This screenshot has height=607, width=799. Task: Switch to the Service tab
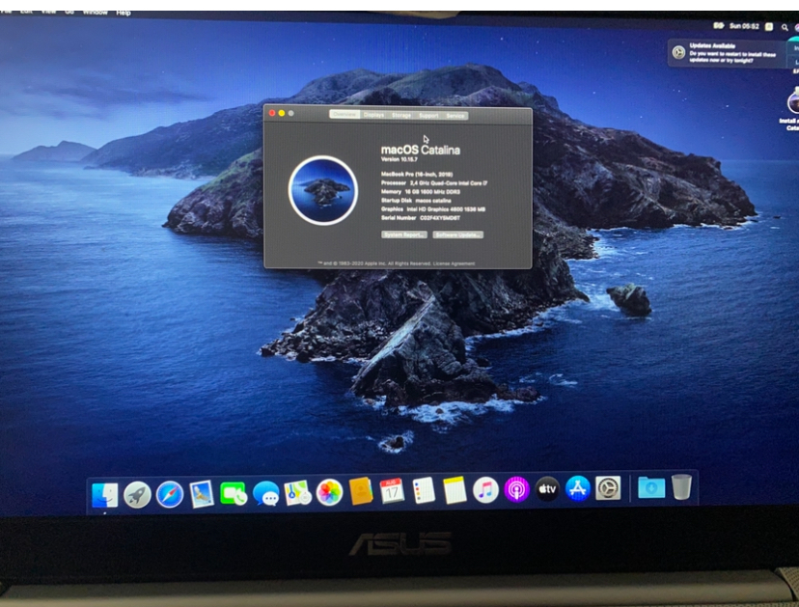pyautogui.click(x=455, y=116)
